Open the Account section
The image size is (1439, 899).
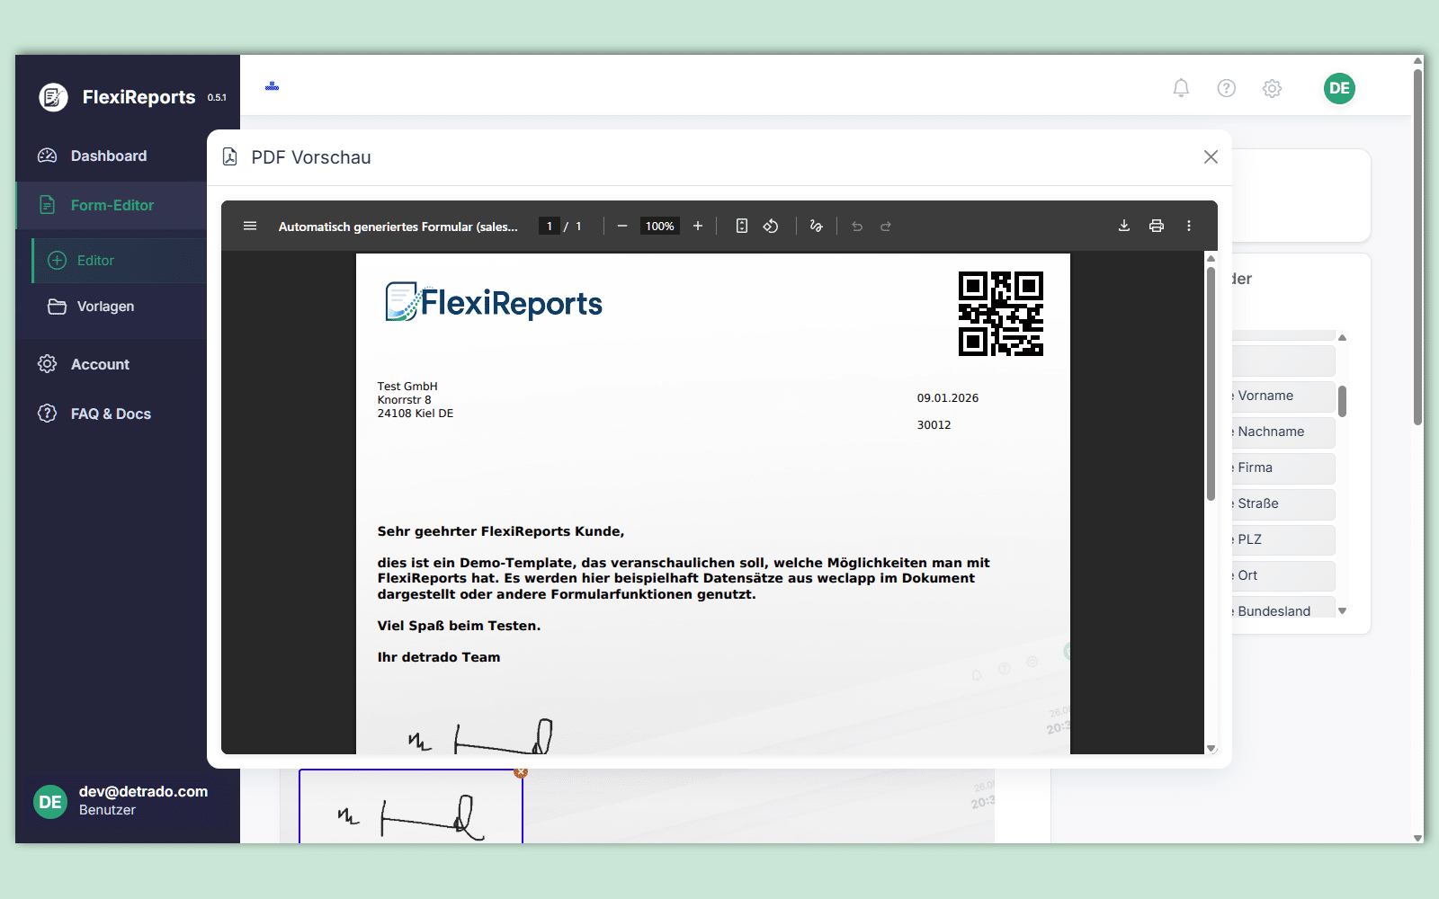100,364
